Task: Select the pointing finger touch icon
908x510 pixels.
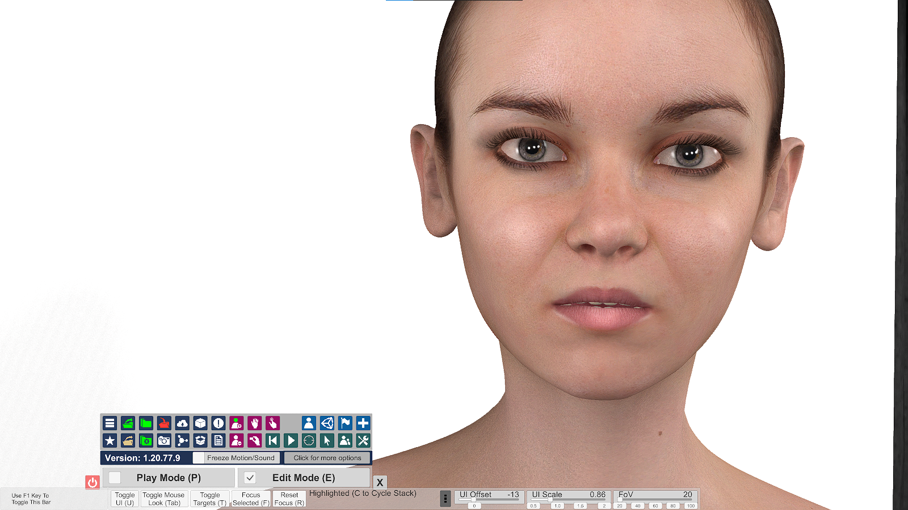Action: (273, 423)
